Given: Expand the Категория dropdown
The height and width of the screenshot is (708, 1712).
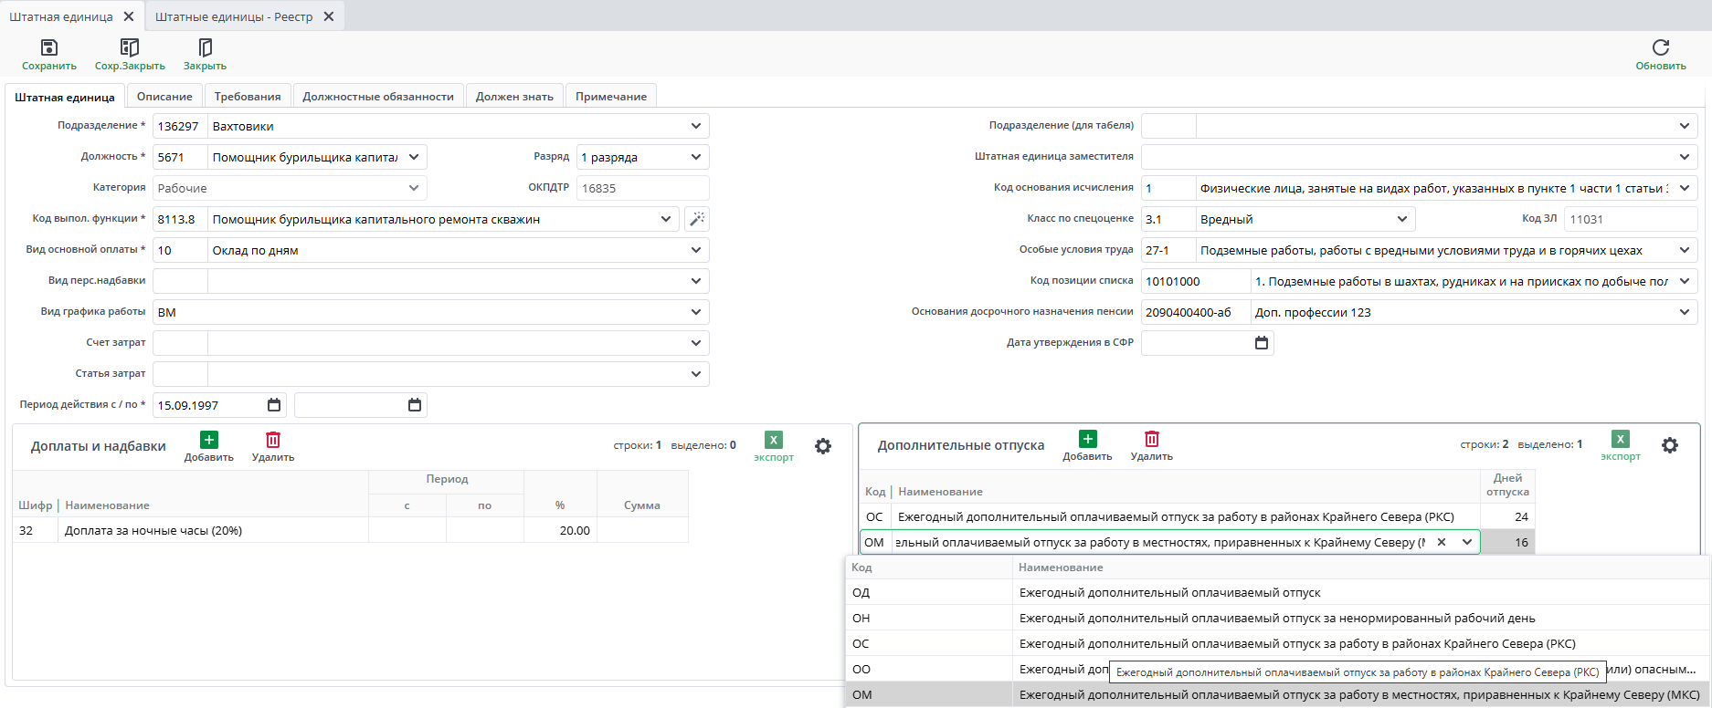Looking at the screenshot, I should point(414,188).
